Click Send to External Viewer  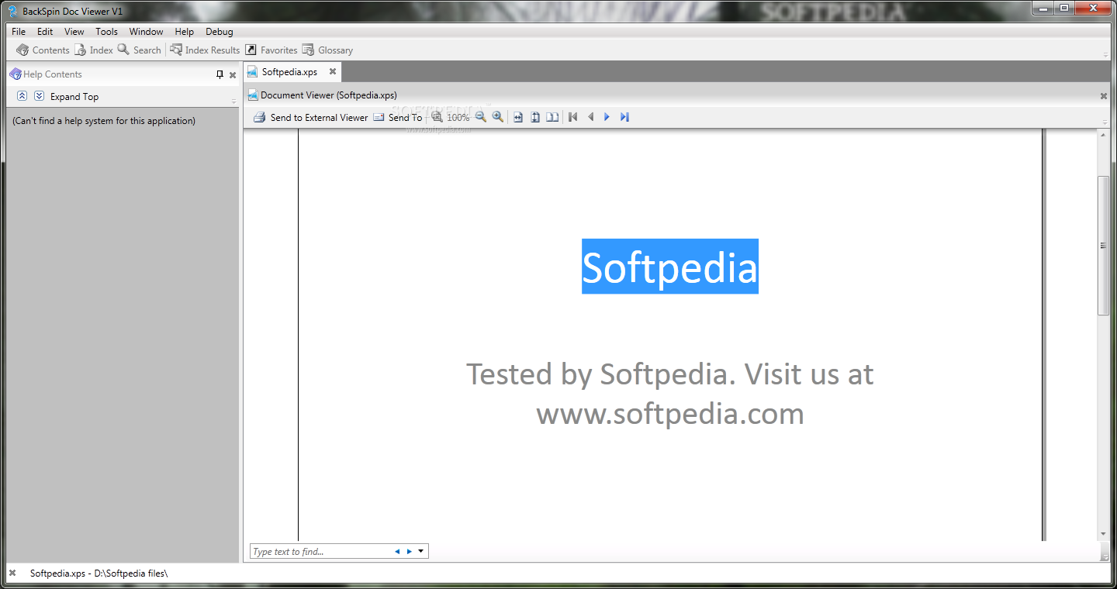click(x=311, y=118)
